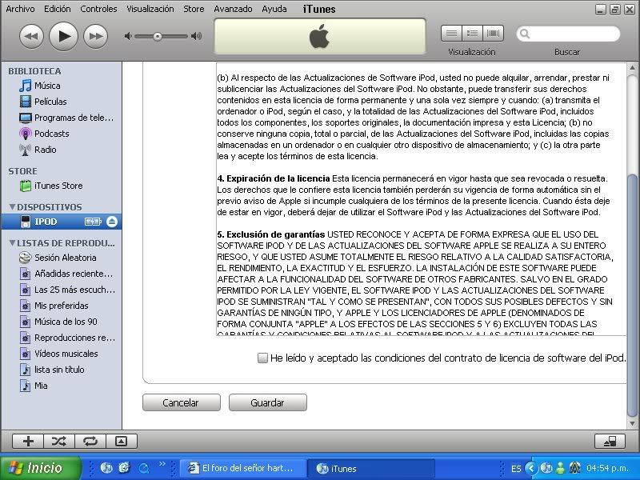640x480 pixels.
Task: Click the IPOD battery charging icon
Action: point(93,222)
